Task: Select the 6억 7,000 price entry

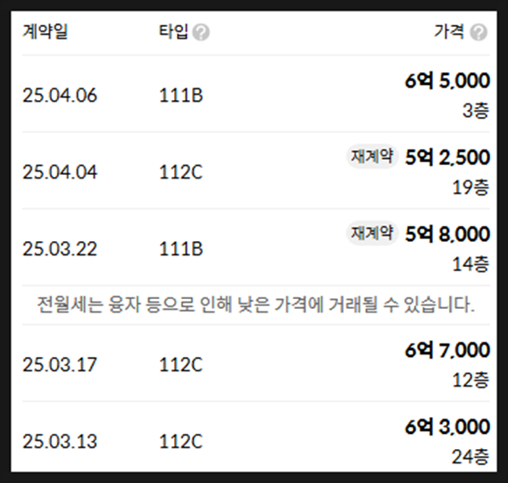Action: (447, 350)
